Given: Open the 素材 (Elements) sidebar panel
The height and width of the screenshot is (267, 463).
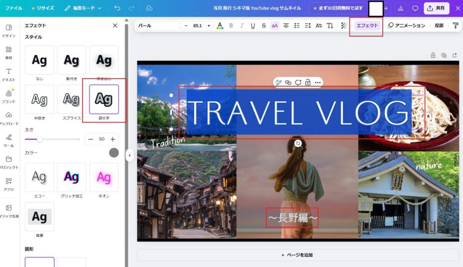Looking at the screenshot, I should pos(9,52).
